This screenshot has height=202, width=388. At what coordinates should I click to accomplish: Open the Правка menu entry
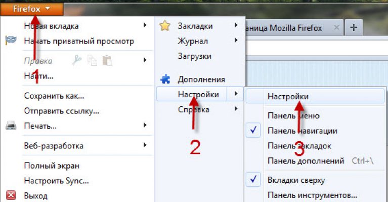[x=38, y=61]
